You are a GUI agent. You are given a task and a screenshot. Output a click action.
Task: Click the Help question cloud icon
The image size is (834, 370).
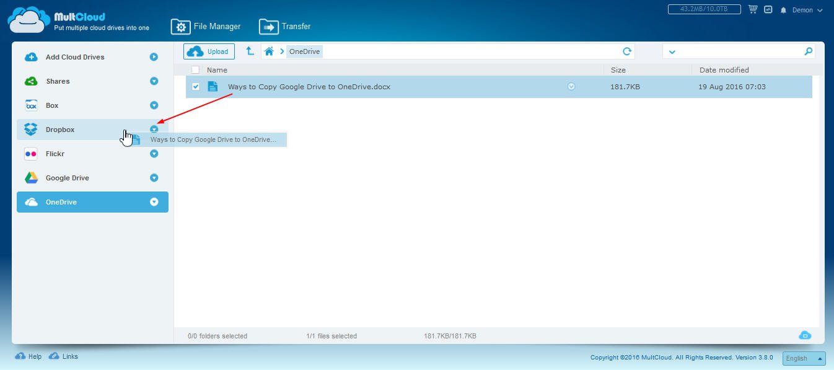tap(20, 356)
